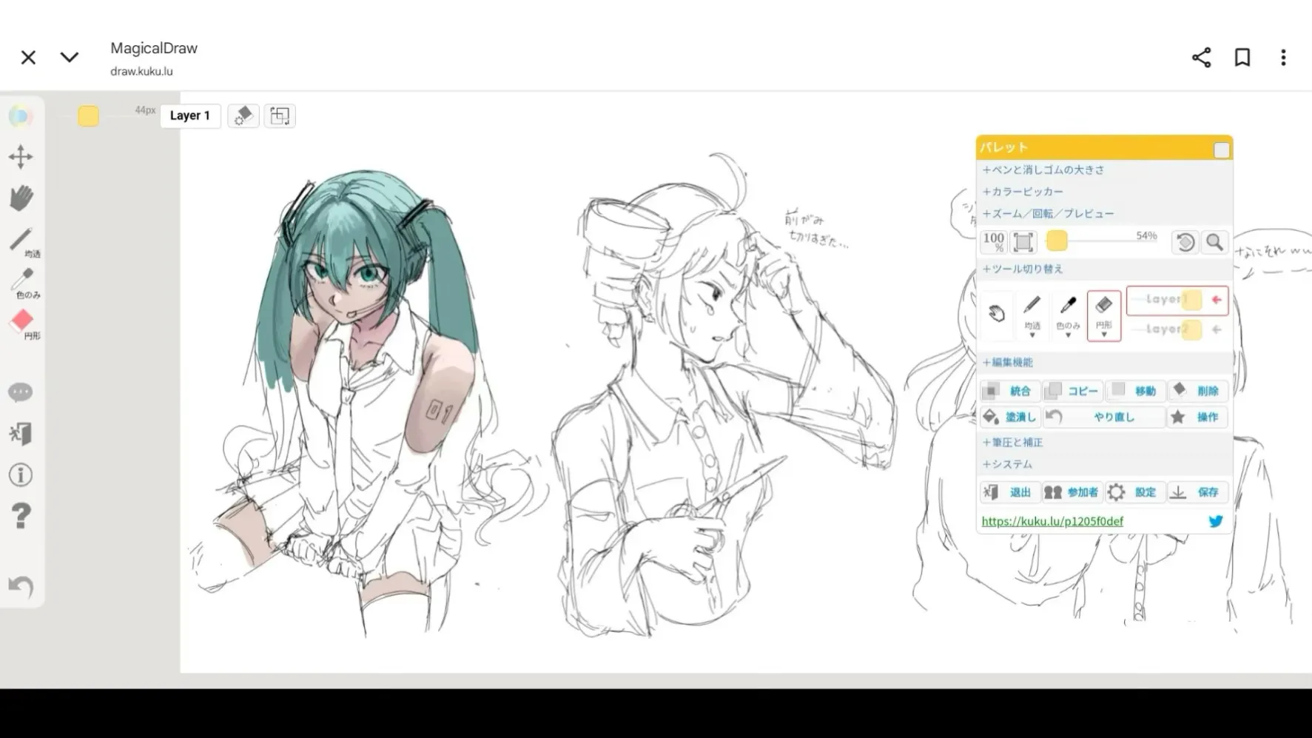Click the コピー copy layer button
This screenshot has width=1312, height=738.
click(1072, 391)
